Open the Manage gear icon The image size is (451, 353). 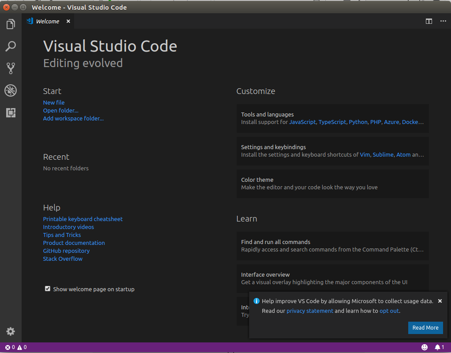point(11,331)
